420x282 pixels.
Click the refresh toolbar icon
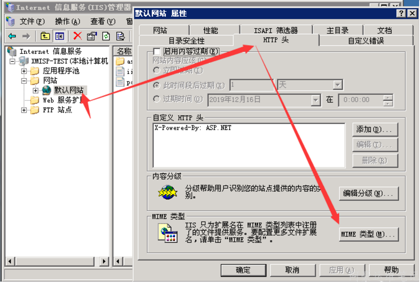(x=106, y=36)
